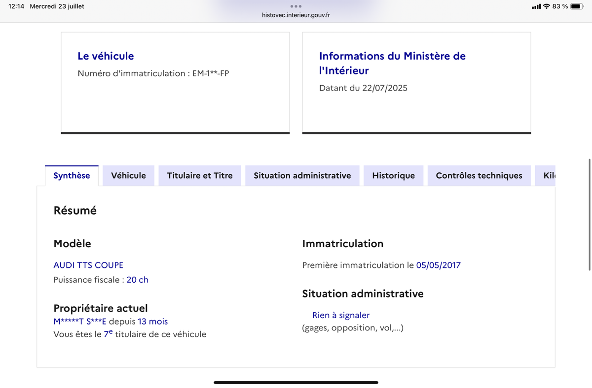Screen dimensions: 592x388
Task: Click the 'Situation administrative' summary heading
Action: [x=363, y=293]
